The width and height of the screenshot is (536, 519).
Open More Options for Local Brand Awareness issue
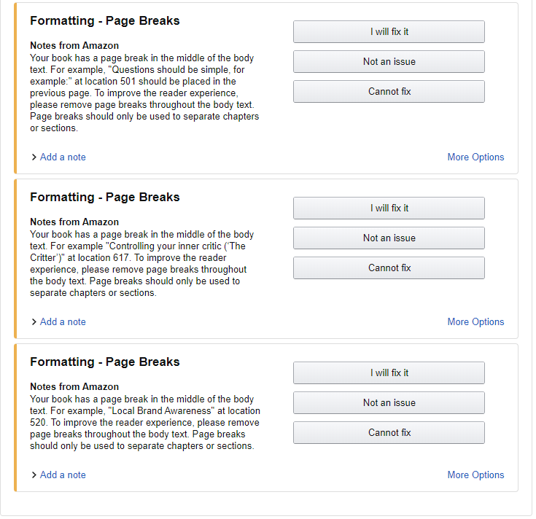pyautogui.click(x=475, y=475)
